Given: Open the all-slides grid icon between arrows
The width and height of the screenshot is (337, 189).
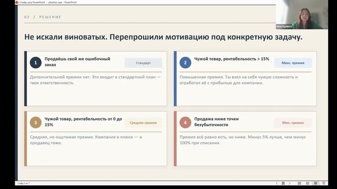Looking at the screenshot, I should (283, 183).
